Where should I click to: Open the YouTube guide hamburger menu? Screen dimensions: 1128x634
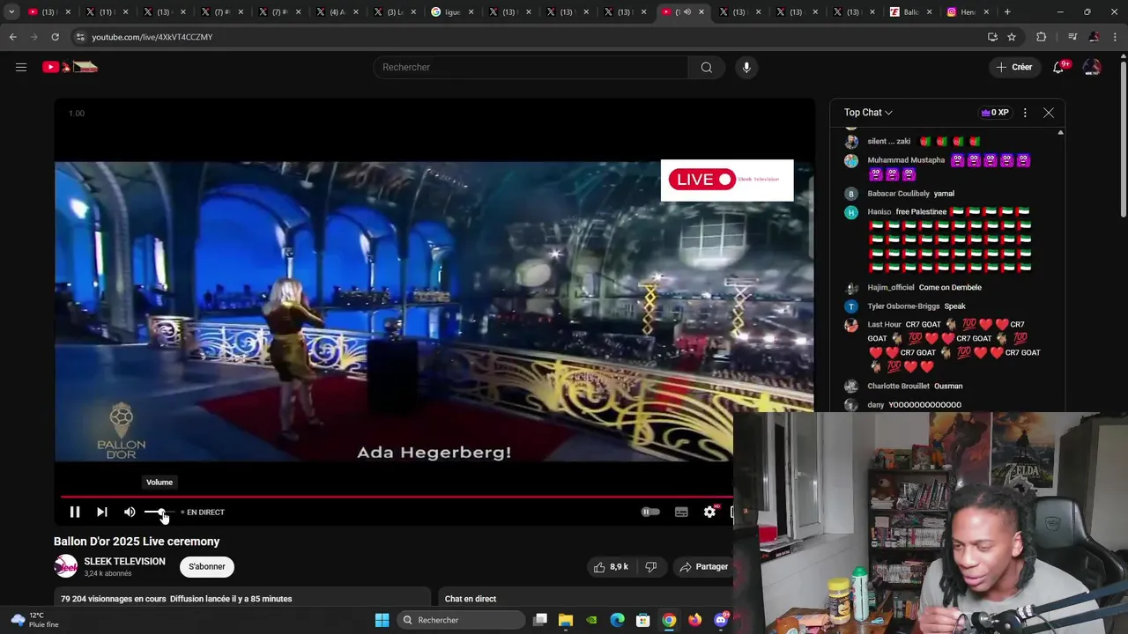coord(21,67)
